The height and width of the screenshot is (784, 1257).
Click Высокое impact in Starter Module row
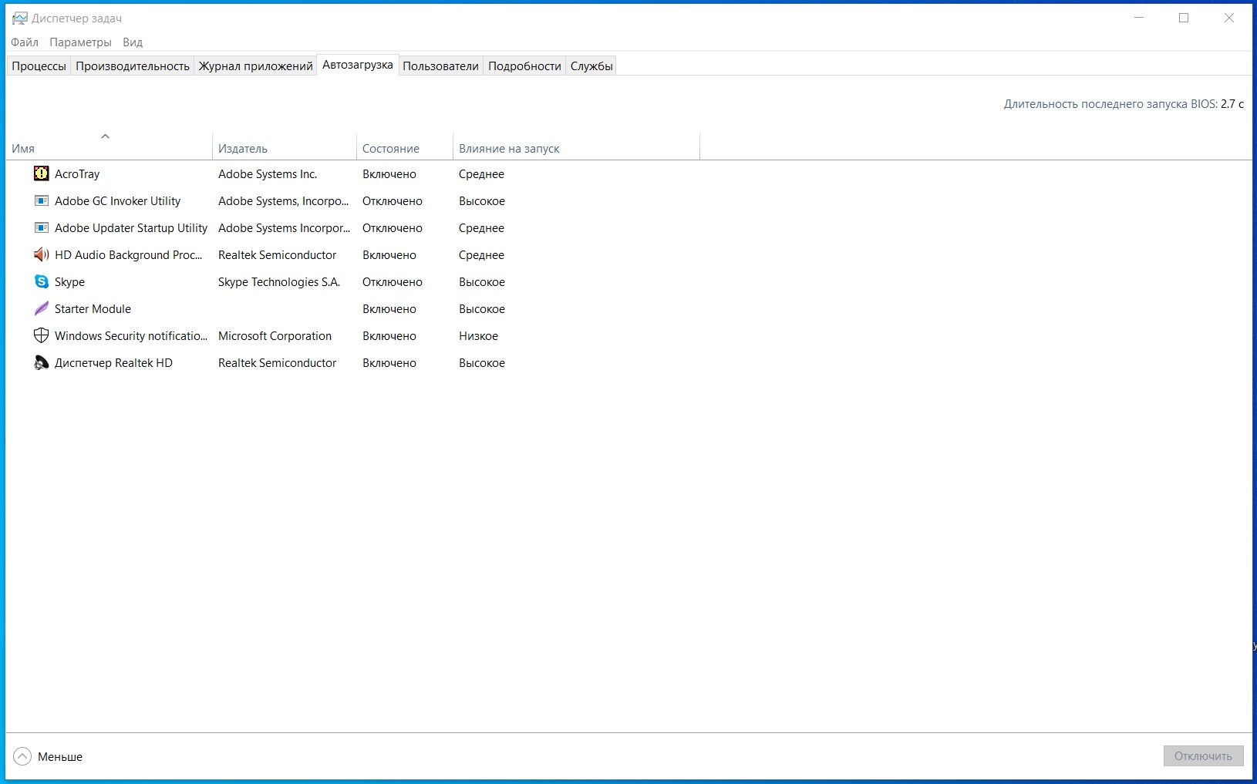point(482,309)
